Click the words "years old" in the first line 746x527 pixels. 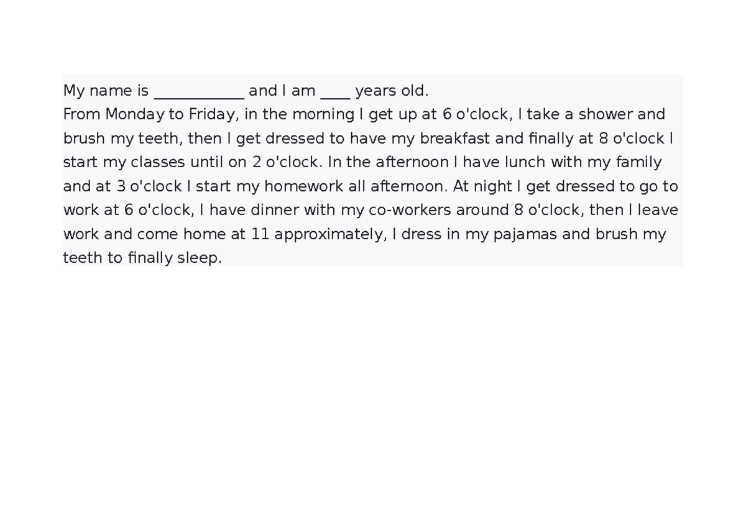(391, 91)
